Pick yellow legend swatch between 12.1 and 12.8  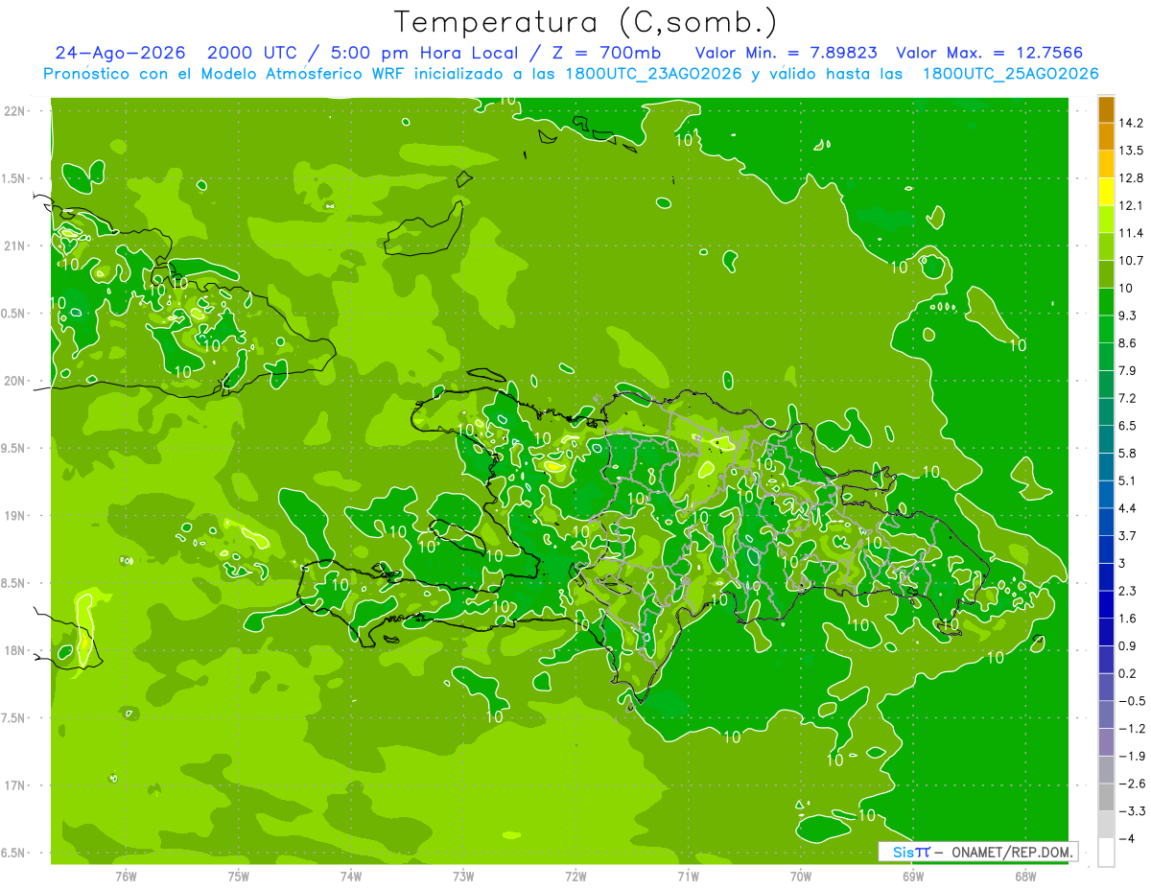point(1106,192)
